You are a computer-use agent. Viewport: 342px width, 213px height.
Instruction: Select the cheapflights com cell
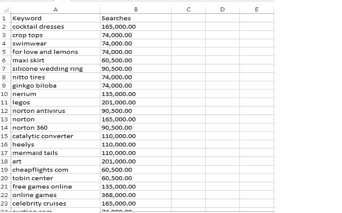56,170
